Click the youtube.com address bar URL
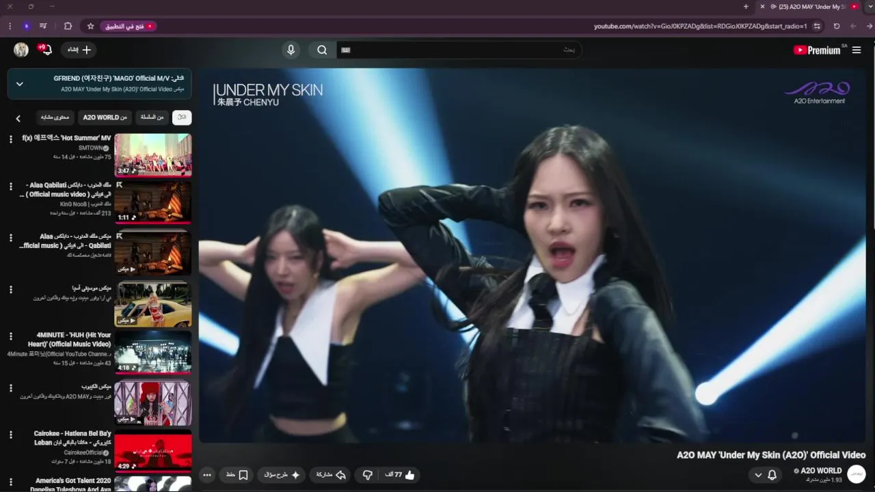Image resolution: width=875 pixels, height=492 pixels. (700, 26)
